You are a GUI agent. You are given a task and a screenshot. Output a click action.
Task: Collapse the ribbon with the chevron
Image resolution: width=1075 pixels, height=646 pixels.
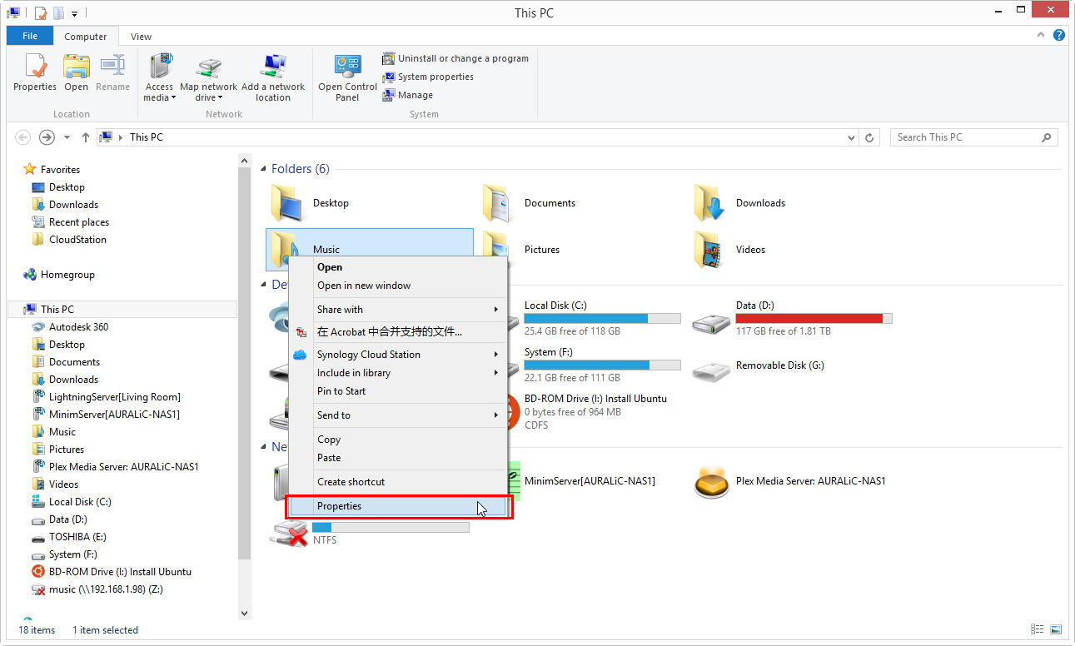[1042, 36]
